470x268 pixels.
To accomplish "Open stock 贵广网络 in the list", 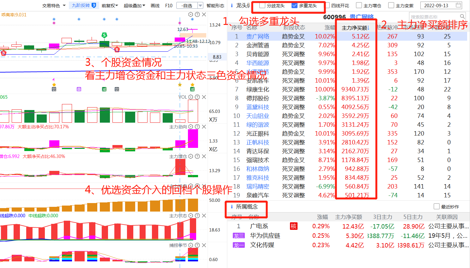I will (258, 36).
